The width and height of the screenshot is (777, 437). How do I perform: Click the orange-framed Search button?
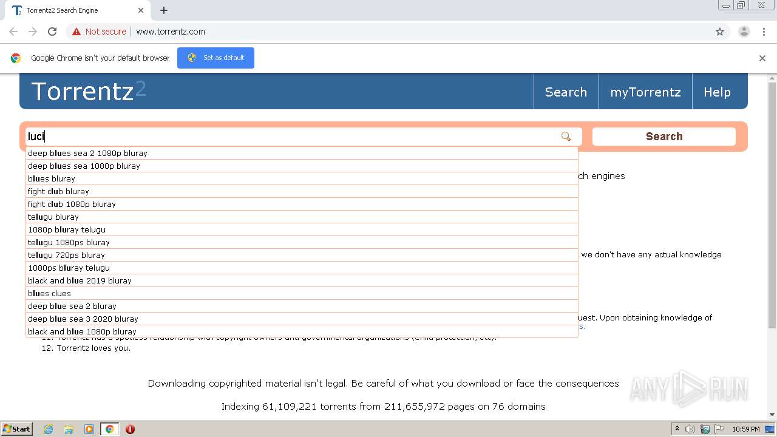click(664, 137)
